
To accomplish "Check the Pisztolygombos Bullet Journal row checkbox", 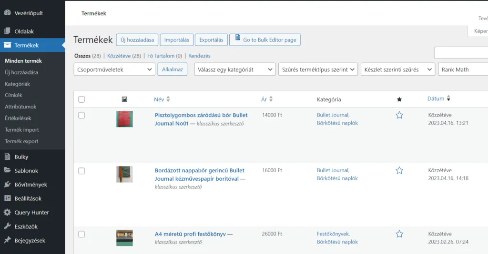I will click(x=81, y=115).
